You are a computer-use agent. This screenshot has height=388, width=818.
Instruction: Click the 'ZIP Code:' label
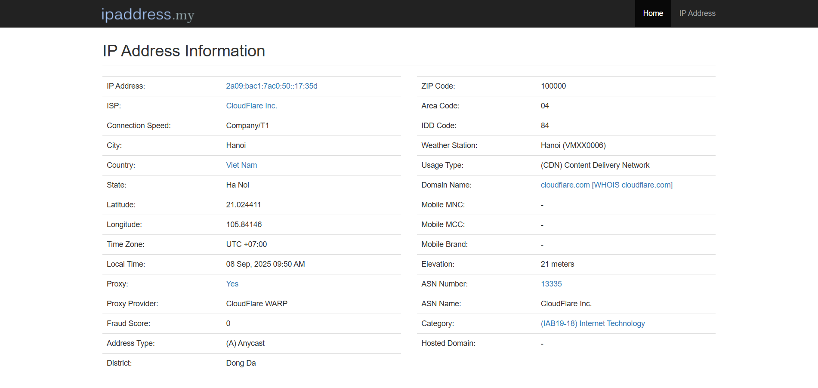[x=438, y=86]
